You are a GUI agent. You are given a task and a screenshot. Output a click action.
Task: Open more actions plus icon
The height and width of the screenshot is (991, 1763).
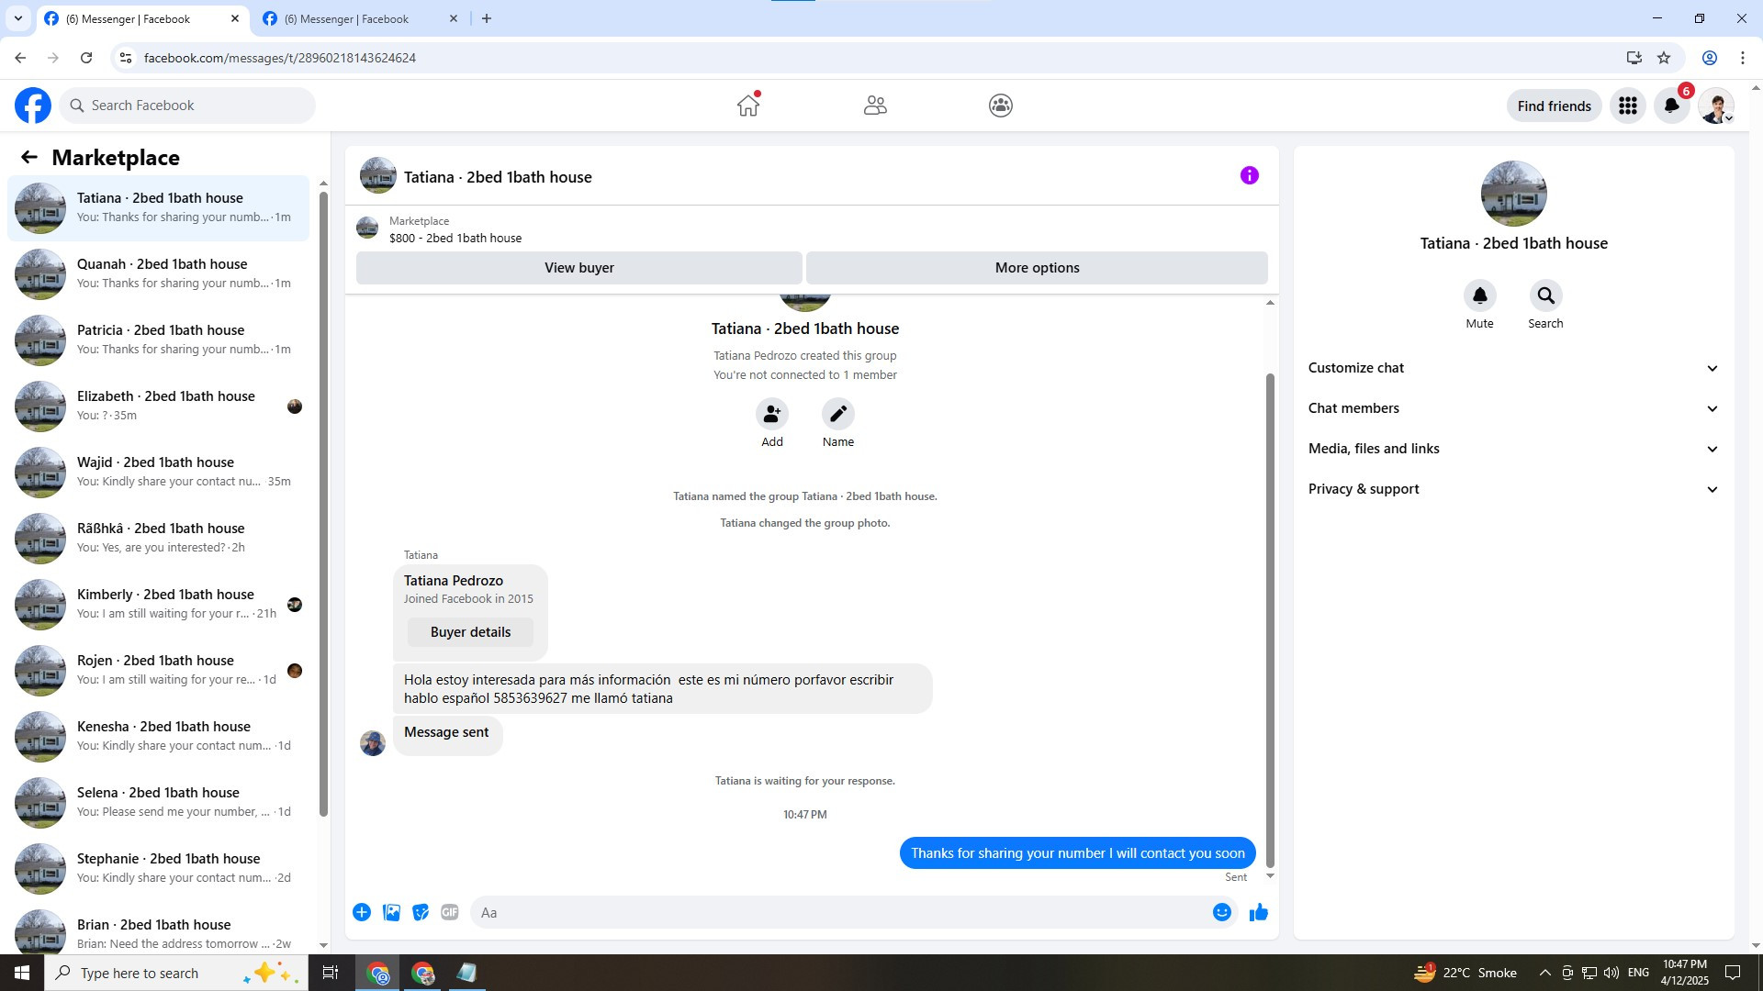pos(362,912)
